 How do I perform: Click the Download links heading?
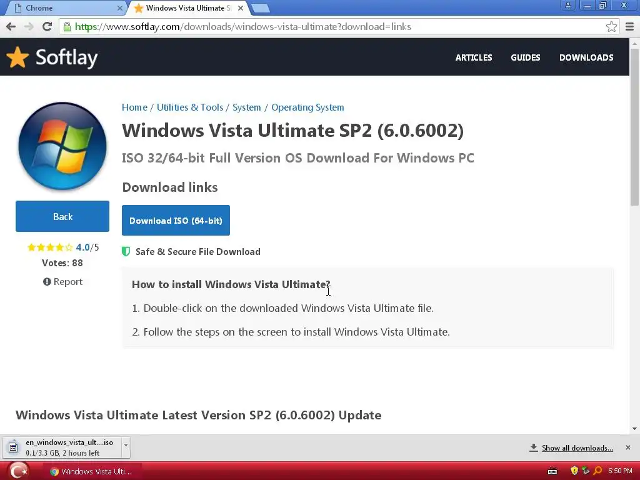tap(170, 187)
